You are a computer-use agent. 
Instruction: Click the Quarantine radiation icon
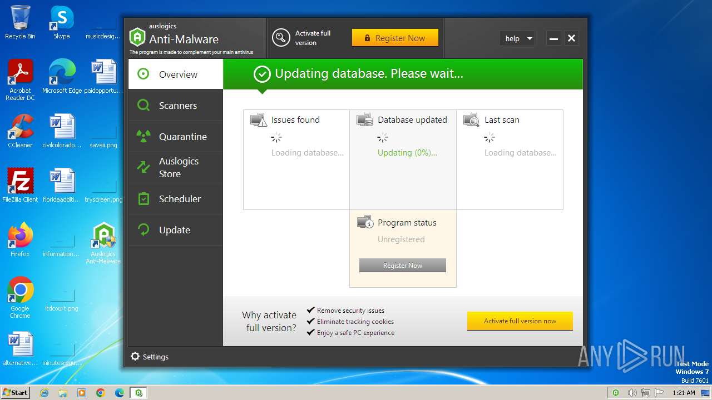(144, 136)
